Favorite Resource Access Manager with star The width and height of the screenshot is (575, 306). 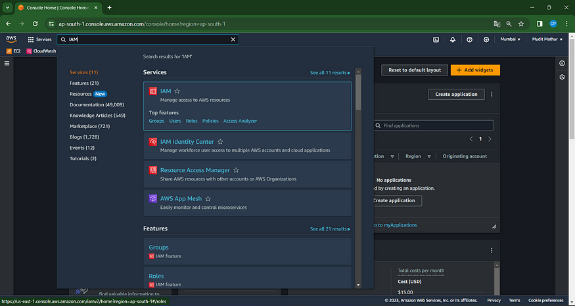(x=236, y=171)
